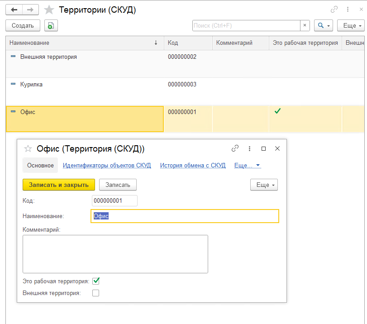This screenshot has width=367, height=324.
Task: Open the three-dot menu in main header
Action: (348, 10)
